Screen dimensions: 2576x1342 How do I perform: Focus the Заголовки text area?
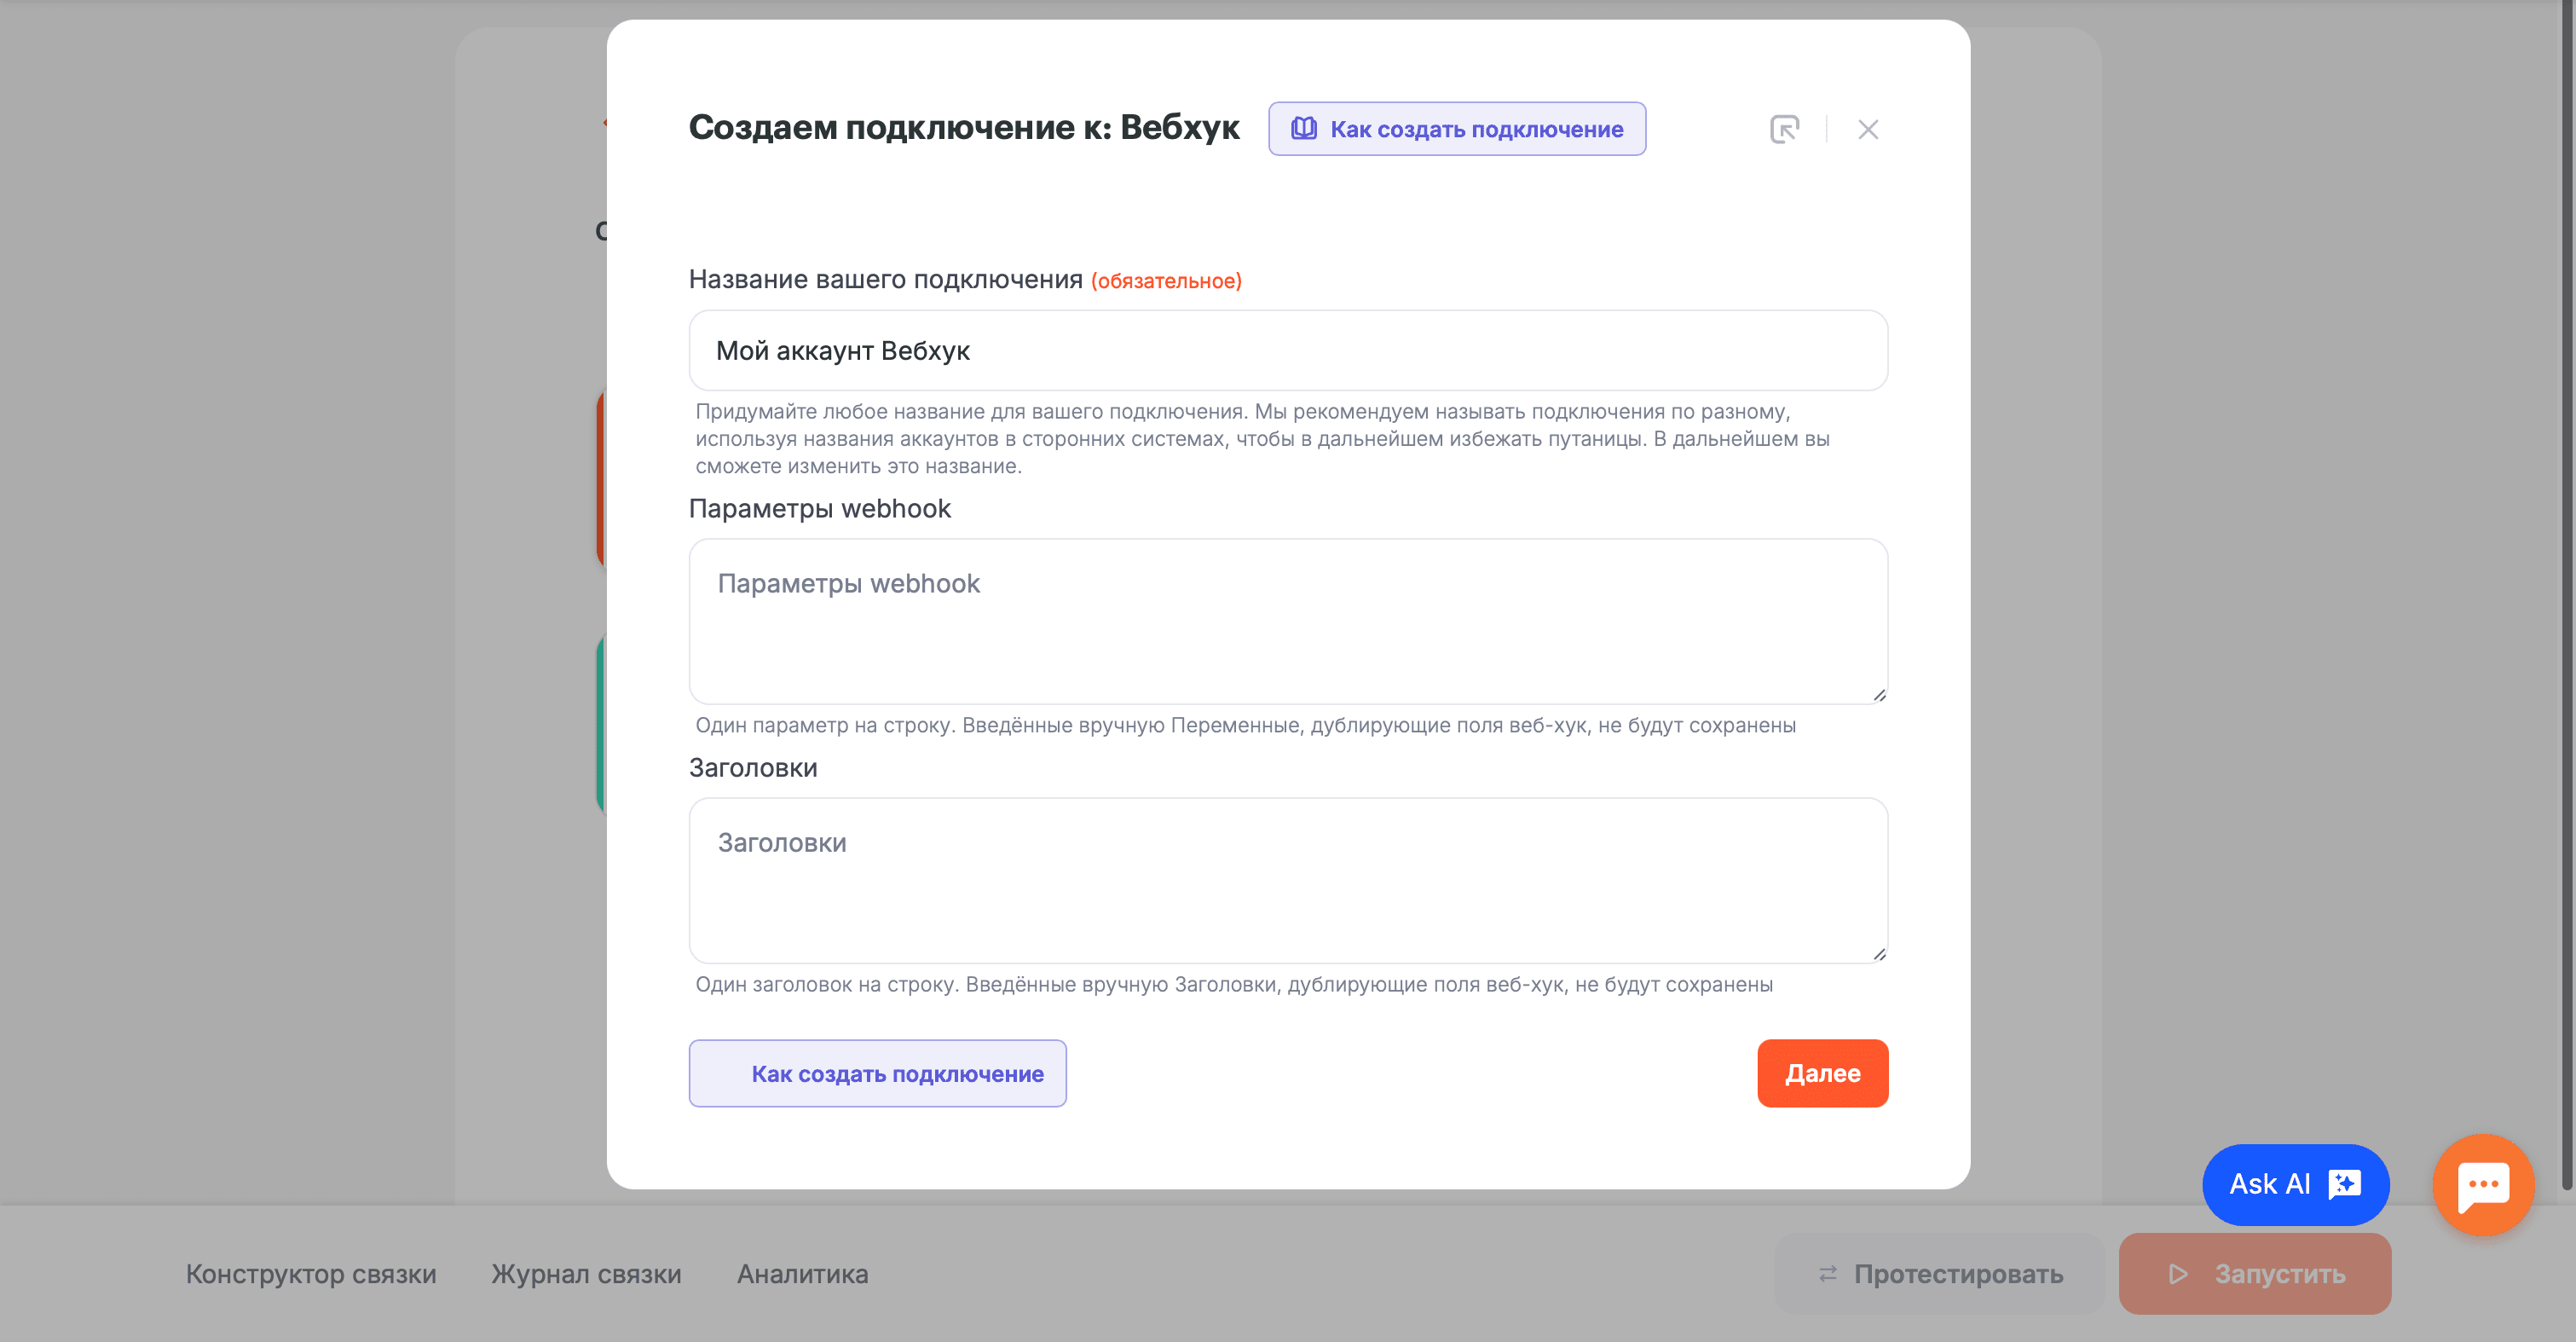[1288, 880]
